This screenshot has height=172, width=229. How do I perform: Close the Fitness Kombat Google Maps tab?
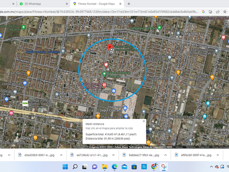coord(120,4)
